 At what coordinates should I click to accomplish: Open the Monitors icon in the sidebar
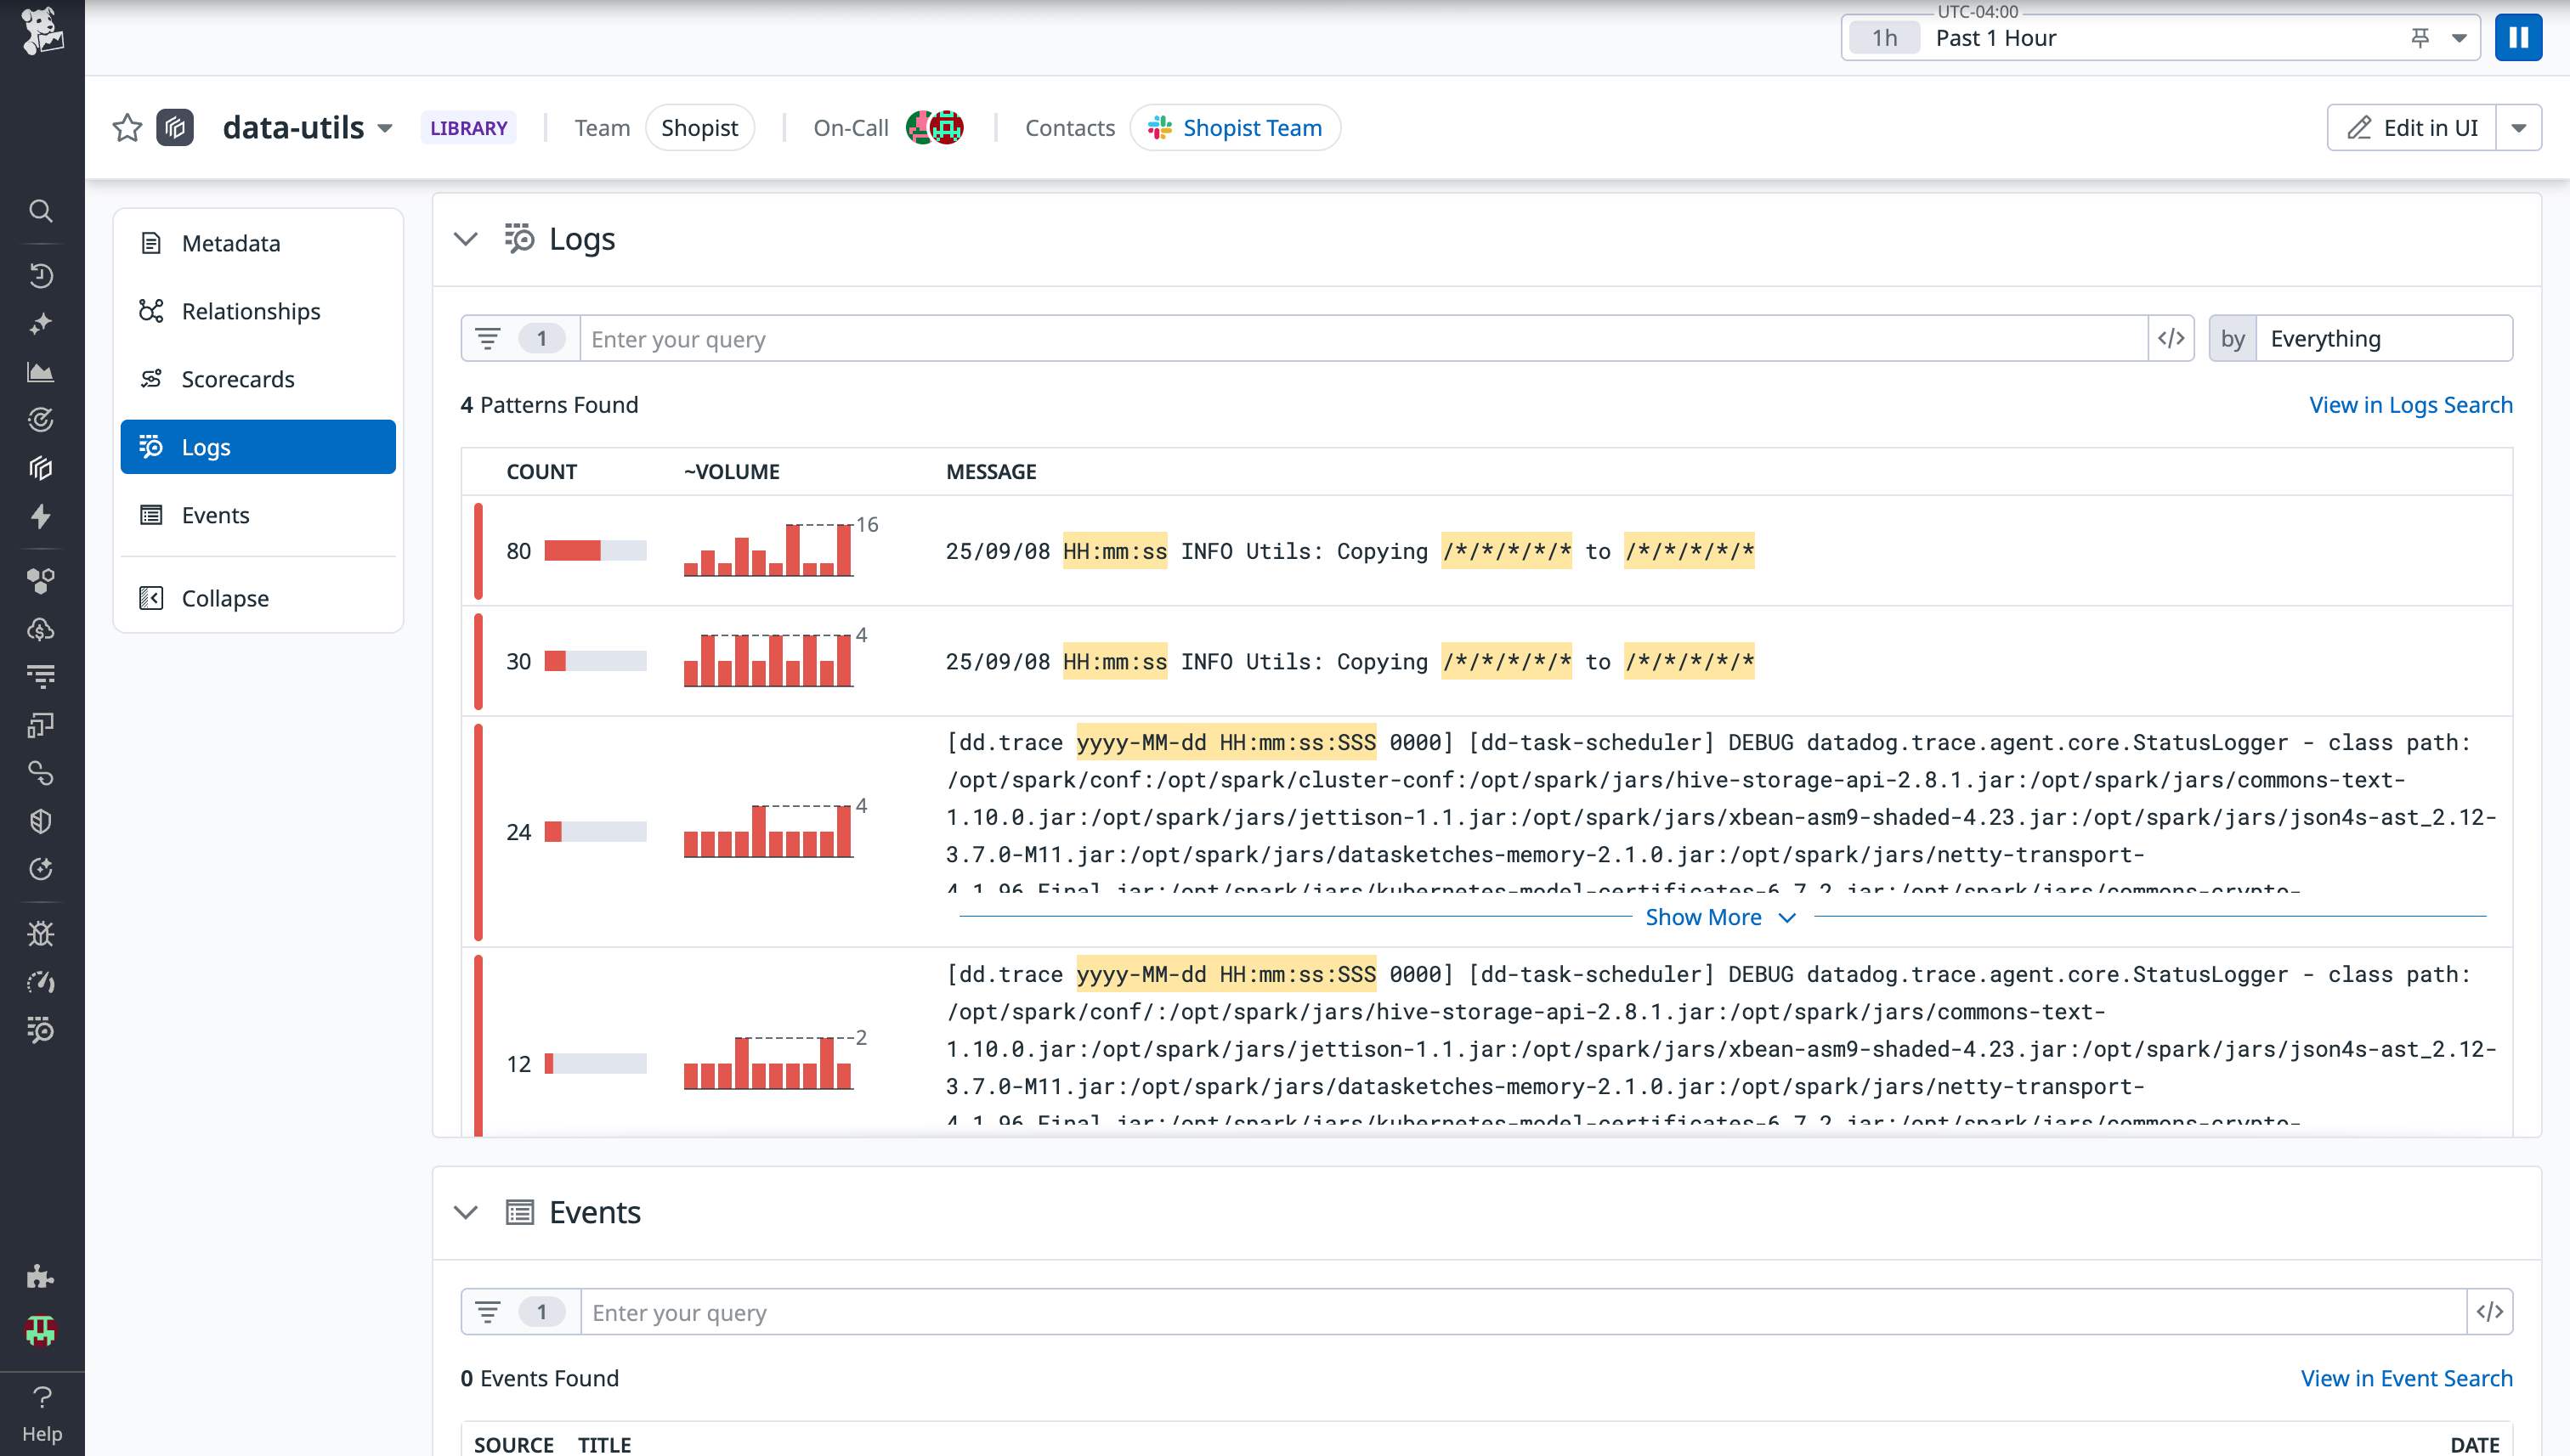(x=40, y=420)
